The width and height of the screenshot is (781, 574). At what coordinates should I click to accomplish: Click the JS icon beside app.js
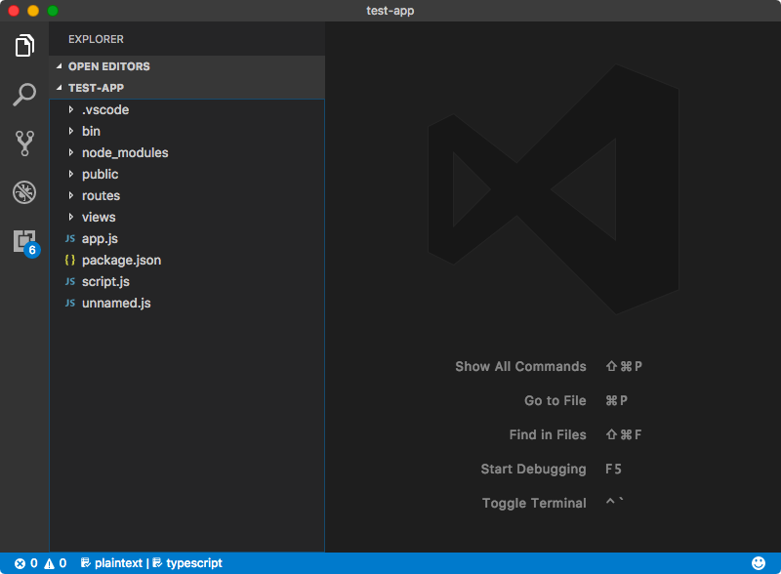(70, 238)
